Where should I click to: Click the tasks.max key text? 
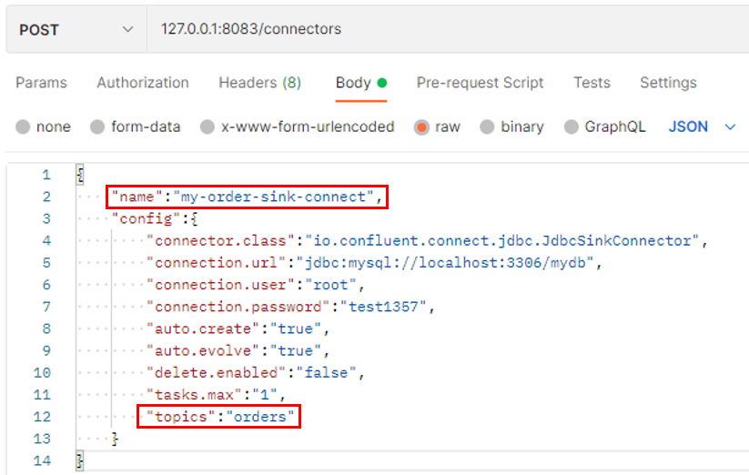pyautogui.click(x=194, y=394)
